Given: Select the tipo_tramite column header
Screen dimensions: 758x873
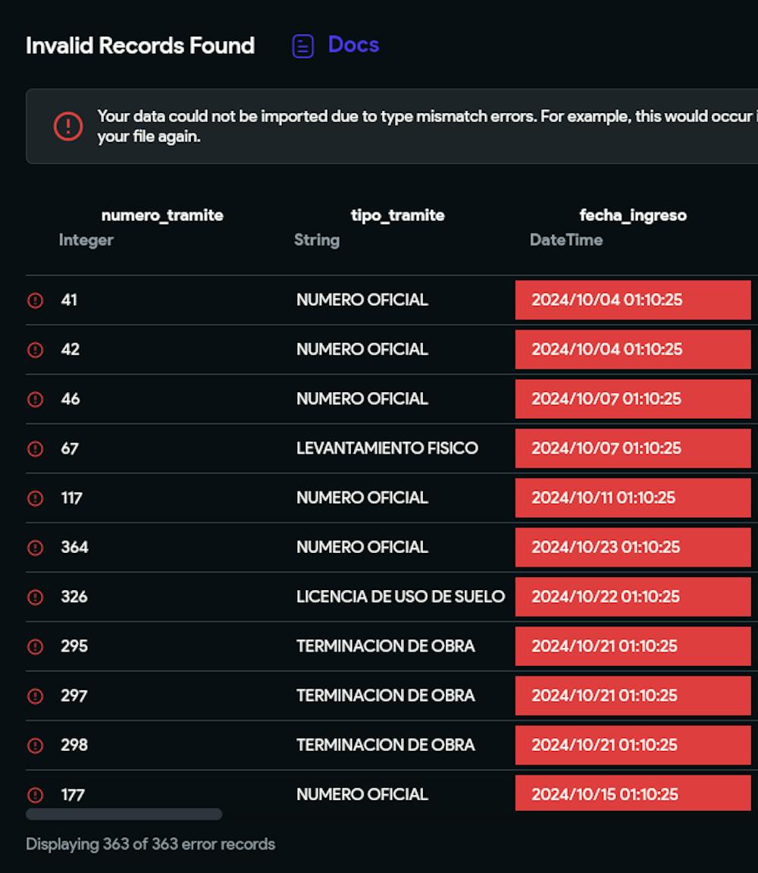Looking at the screenshot, I should pos(397,215).
